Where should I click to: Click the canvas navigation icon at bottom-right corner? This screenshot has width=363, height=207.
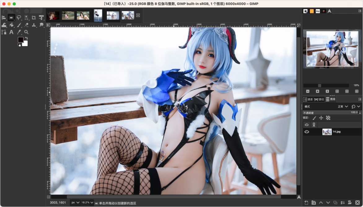299,197
